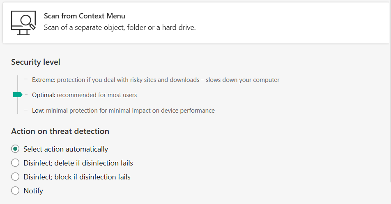391x204 pixels.
Task: Set security level to Extreme
Action: 44,80
